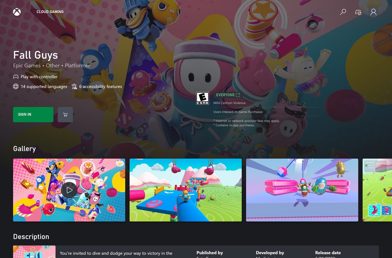392x258 pixels.
Task: Click the Description section heading
Action: [31, 237]
